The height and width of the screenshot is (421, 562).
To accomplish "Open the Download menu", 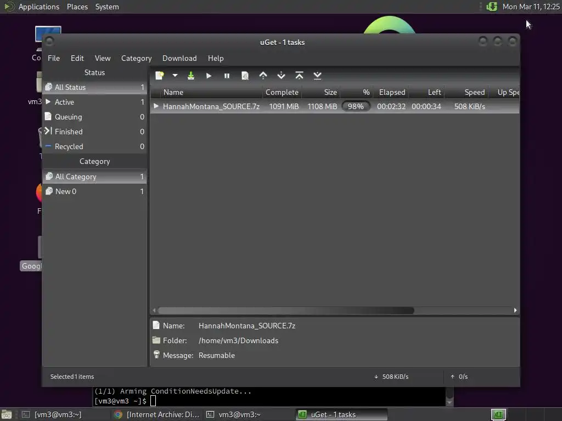I will tap(179, 58).
